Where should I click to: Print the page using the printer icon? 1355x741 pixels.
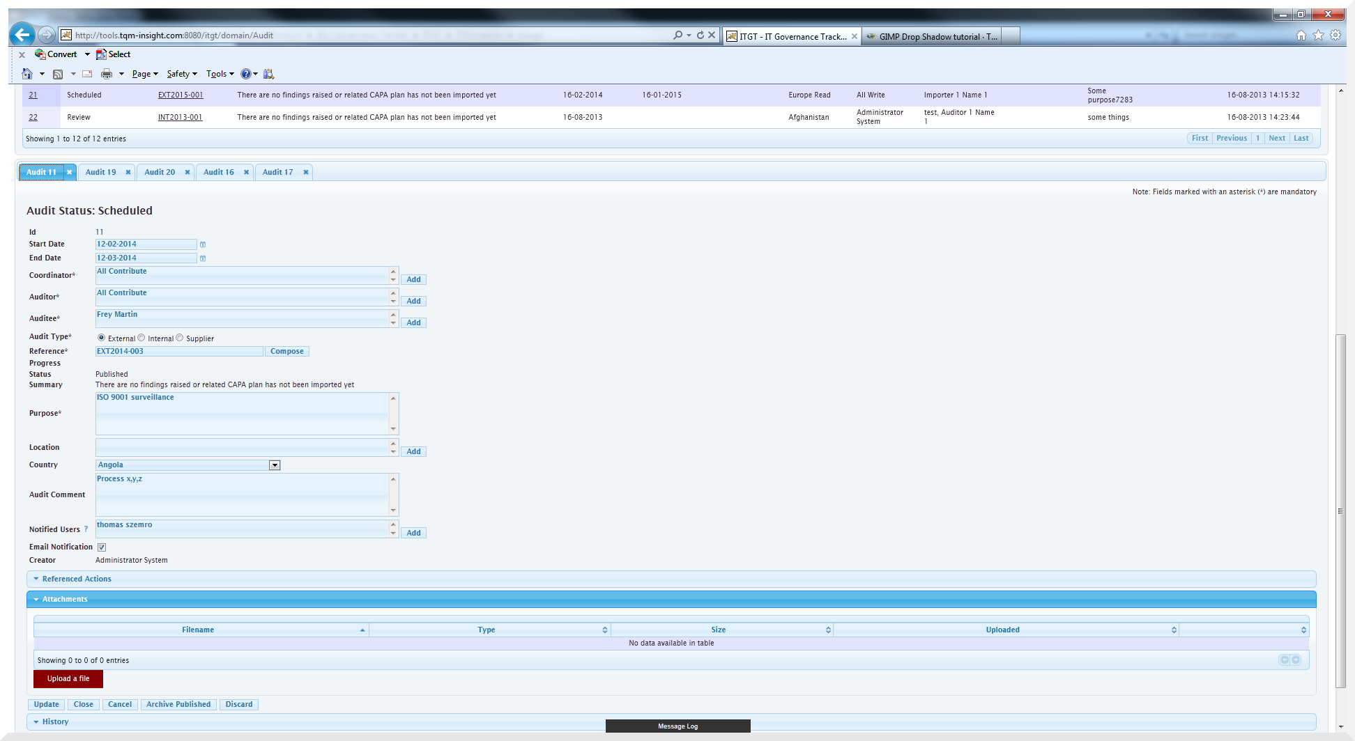[x=107, y=74]
